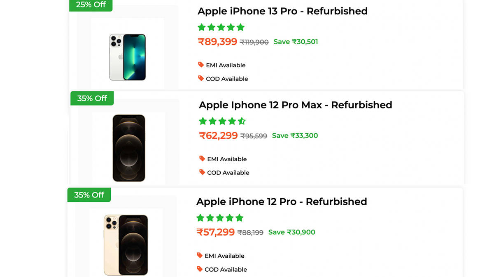Click the tag icon next to COD Available for iPhone 13 Pro
This screenshot has height=277, width=494.
tap(201, 78)
